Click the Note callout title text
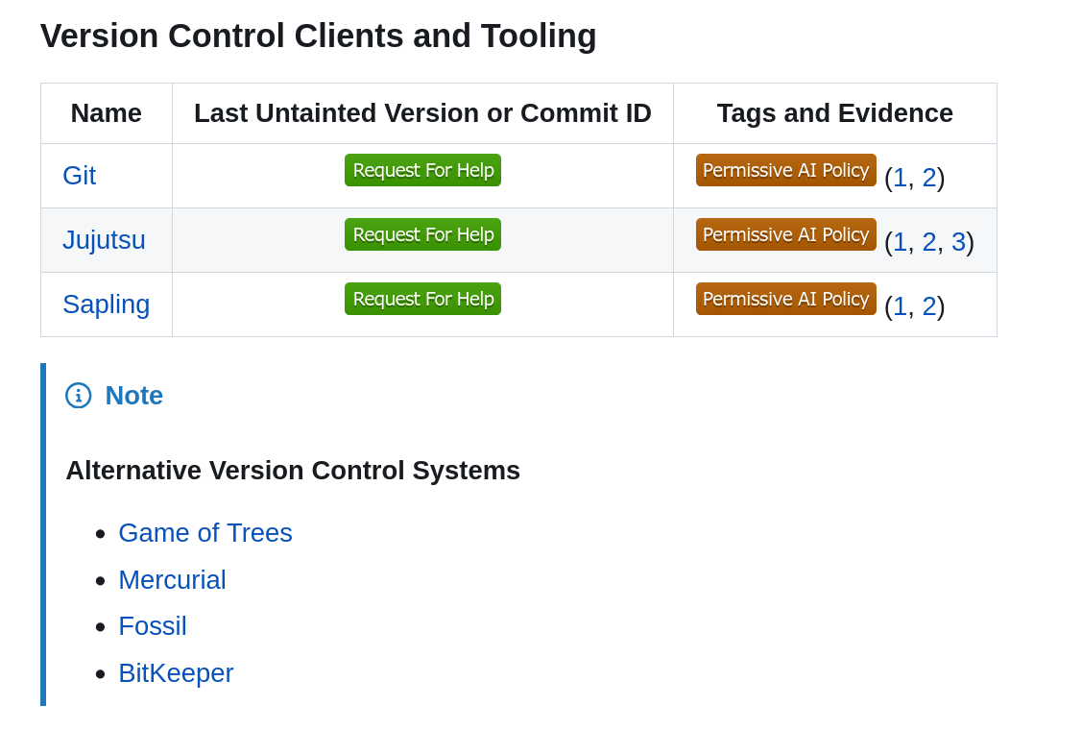The width and height of the screenshot is (1082, 730). (133, 396)
